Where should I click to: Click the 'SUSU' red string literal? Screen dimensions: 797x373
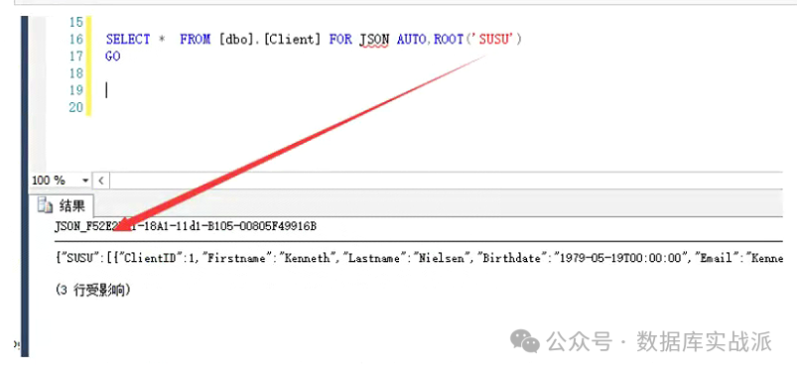(494, 39)
